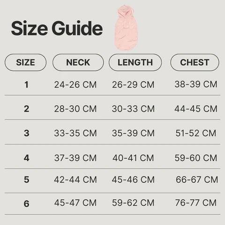Viewport: 225px width, 225px height.
Task: Click the 59-62 CM length measurement
Action: [x=133, y=203]
